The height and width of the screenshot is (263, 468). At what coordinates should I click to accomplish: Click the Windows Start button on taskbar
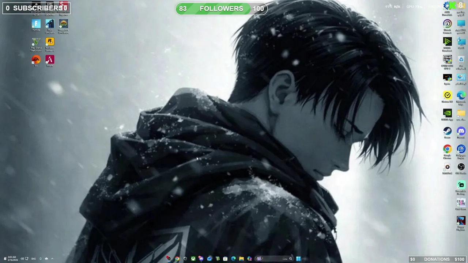[x=298, y=259]
